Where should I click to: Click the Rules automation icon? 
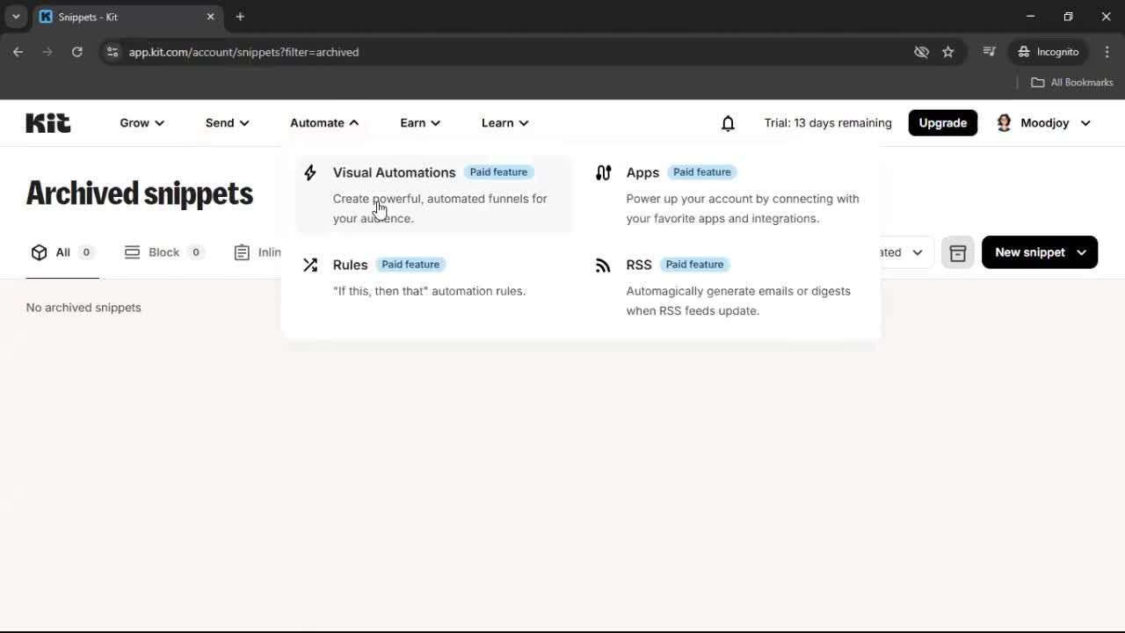(x=310, y=264)
